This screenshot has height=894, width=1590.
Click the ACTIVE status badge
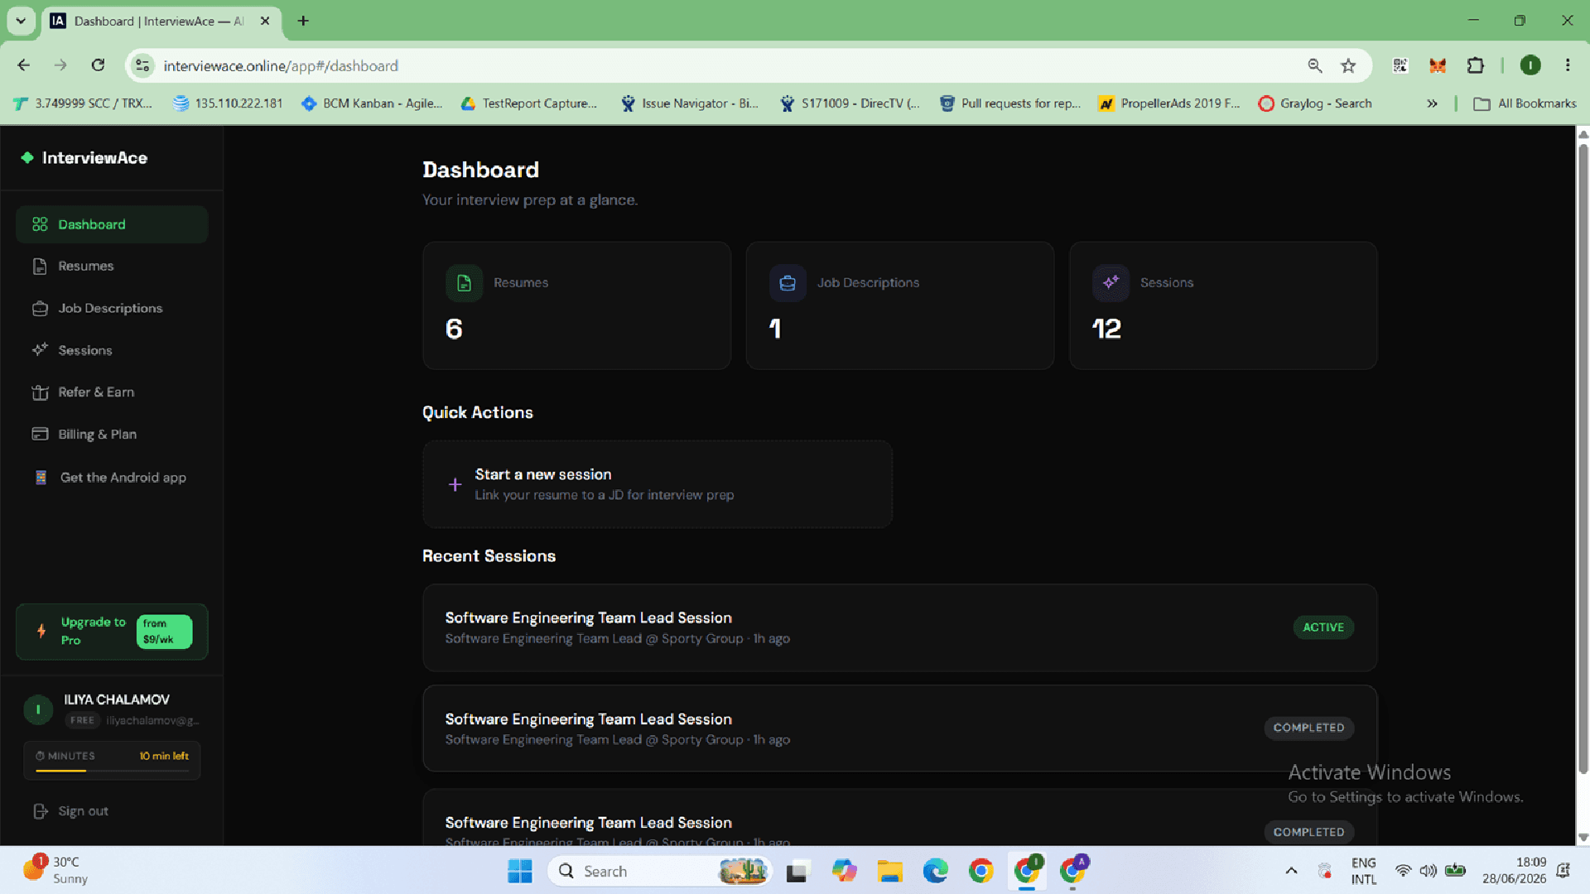click(1323, 627)
